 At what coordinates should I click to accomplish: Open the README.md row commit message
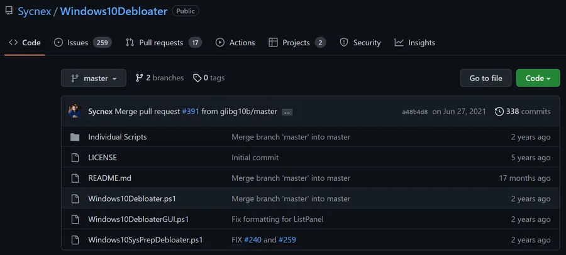[x=291, y=178]
